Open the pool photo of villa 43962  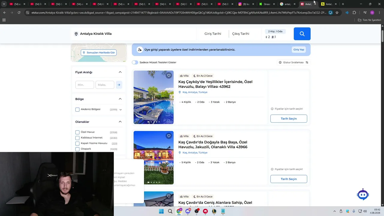[x=154, y=97]
